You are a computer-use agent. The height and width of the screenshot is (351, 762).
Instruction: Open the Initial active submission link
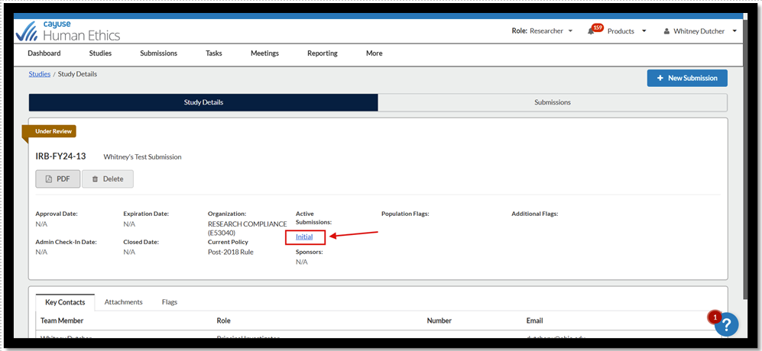(304, 237)
